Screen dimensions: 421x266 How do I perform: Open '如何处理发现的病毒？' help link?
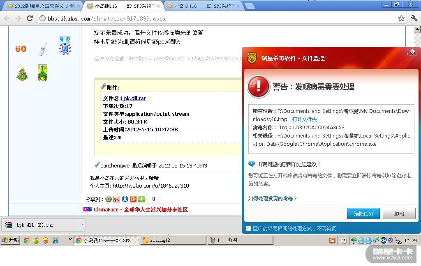[x=273, y=198]
